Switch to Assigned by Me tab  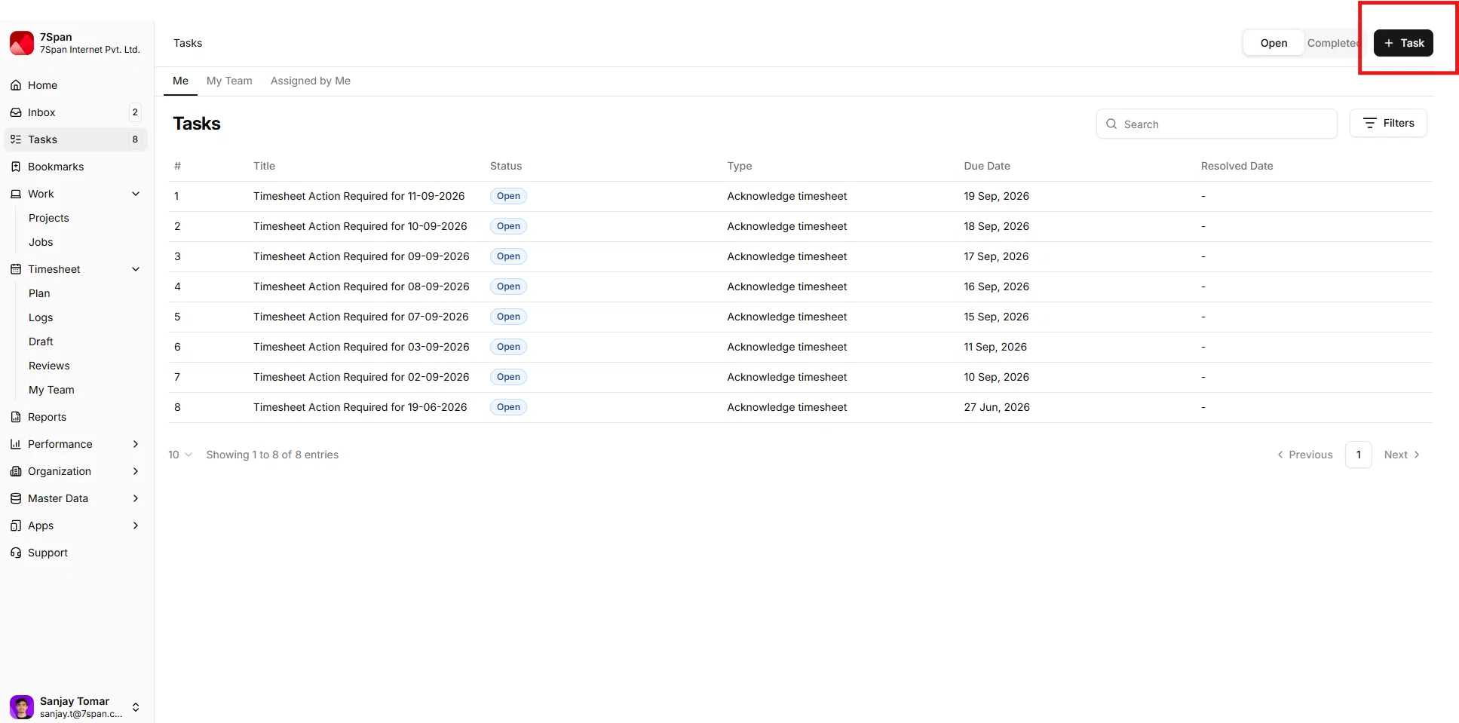coord(311,81)
